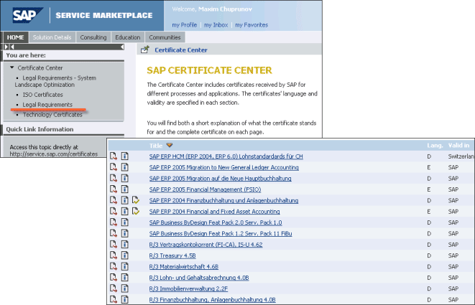Open document icon for R/3 Lohn- und Gehaltsabrechnung
The height and width of the screenshot is (305, 475).
click(x=114, y=278)
